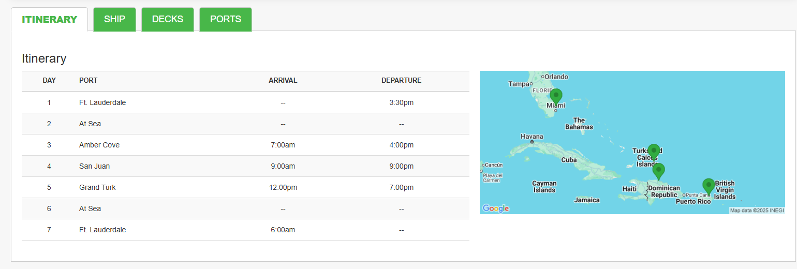Open the DECKS tab
Viewport: 797px width, 269px height.
[168, 19]
